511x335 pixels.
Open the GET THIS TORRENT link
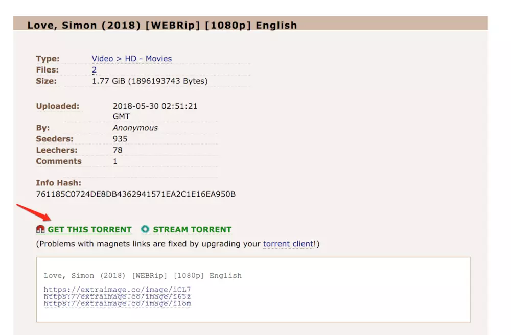click(x=89, y=229)
